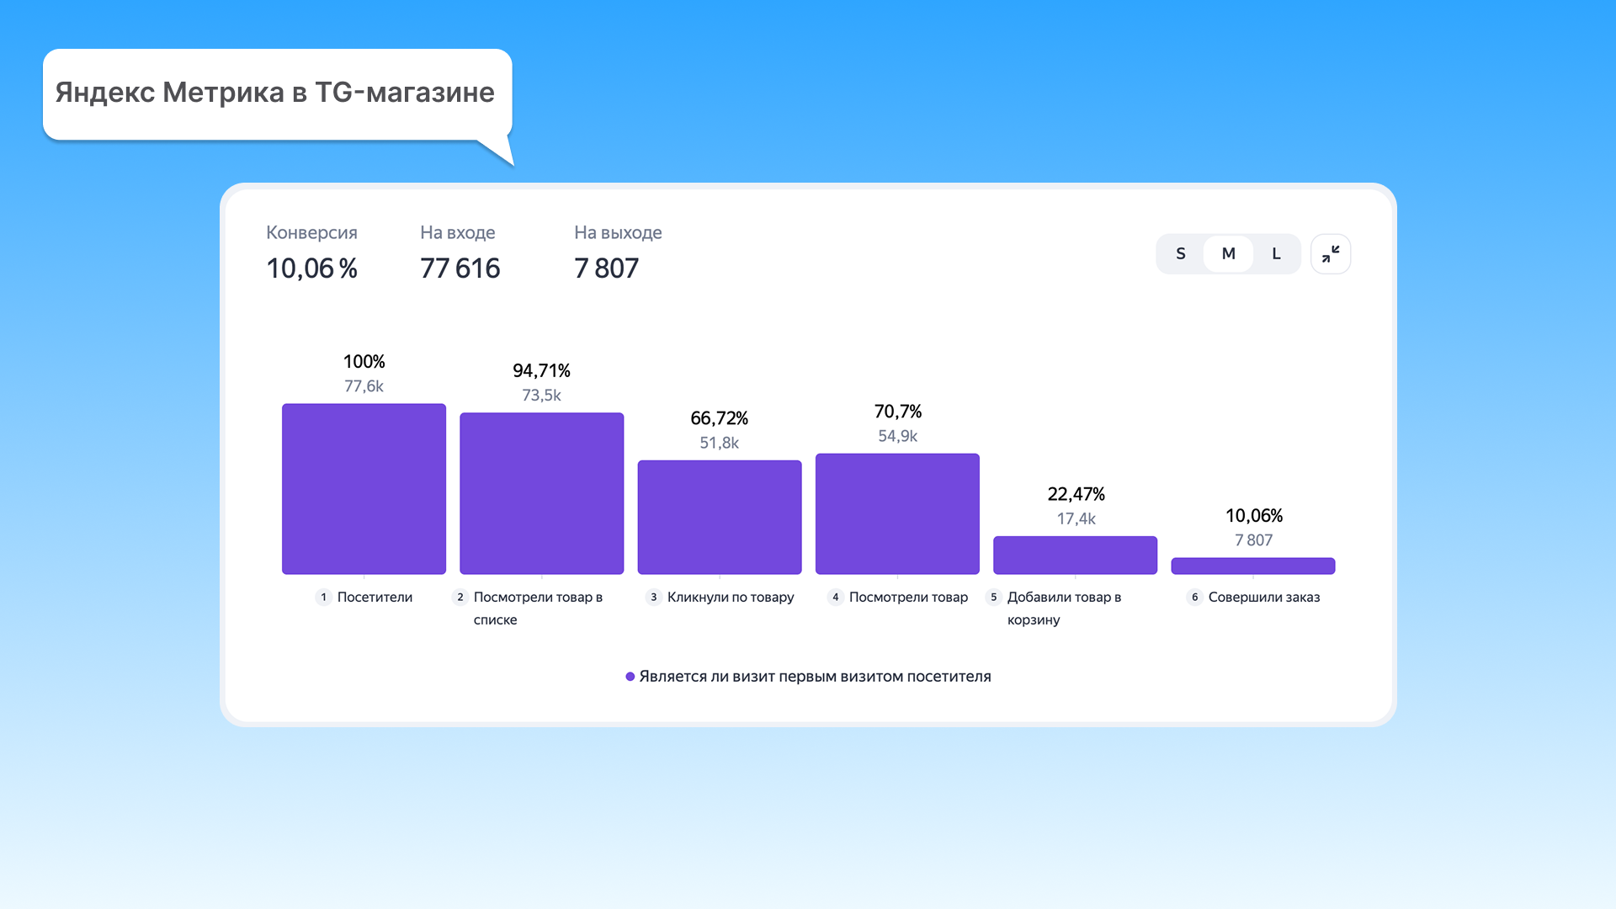Click step 3 number badge
The width and height of the screenshot is (1616, 909).
click(653, 597)
